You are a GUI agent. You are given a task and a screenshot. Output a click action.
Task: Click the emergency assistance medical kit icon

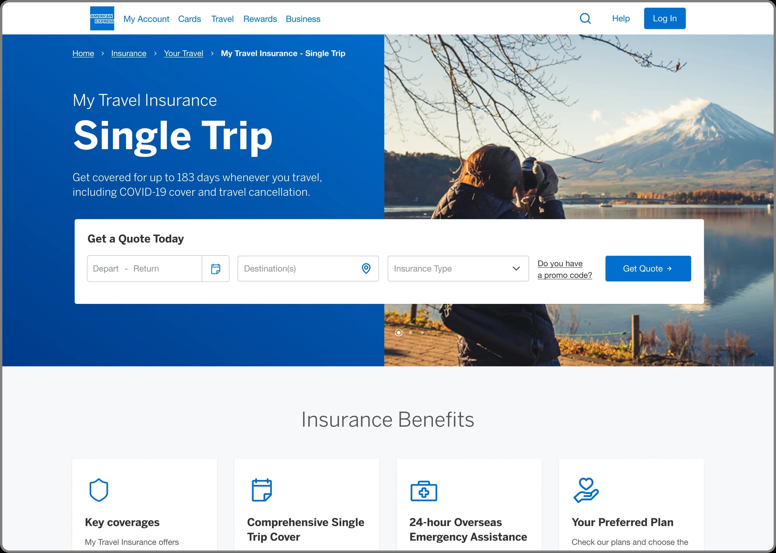tap(423, 491)
